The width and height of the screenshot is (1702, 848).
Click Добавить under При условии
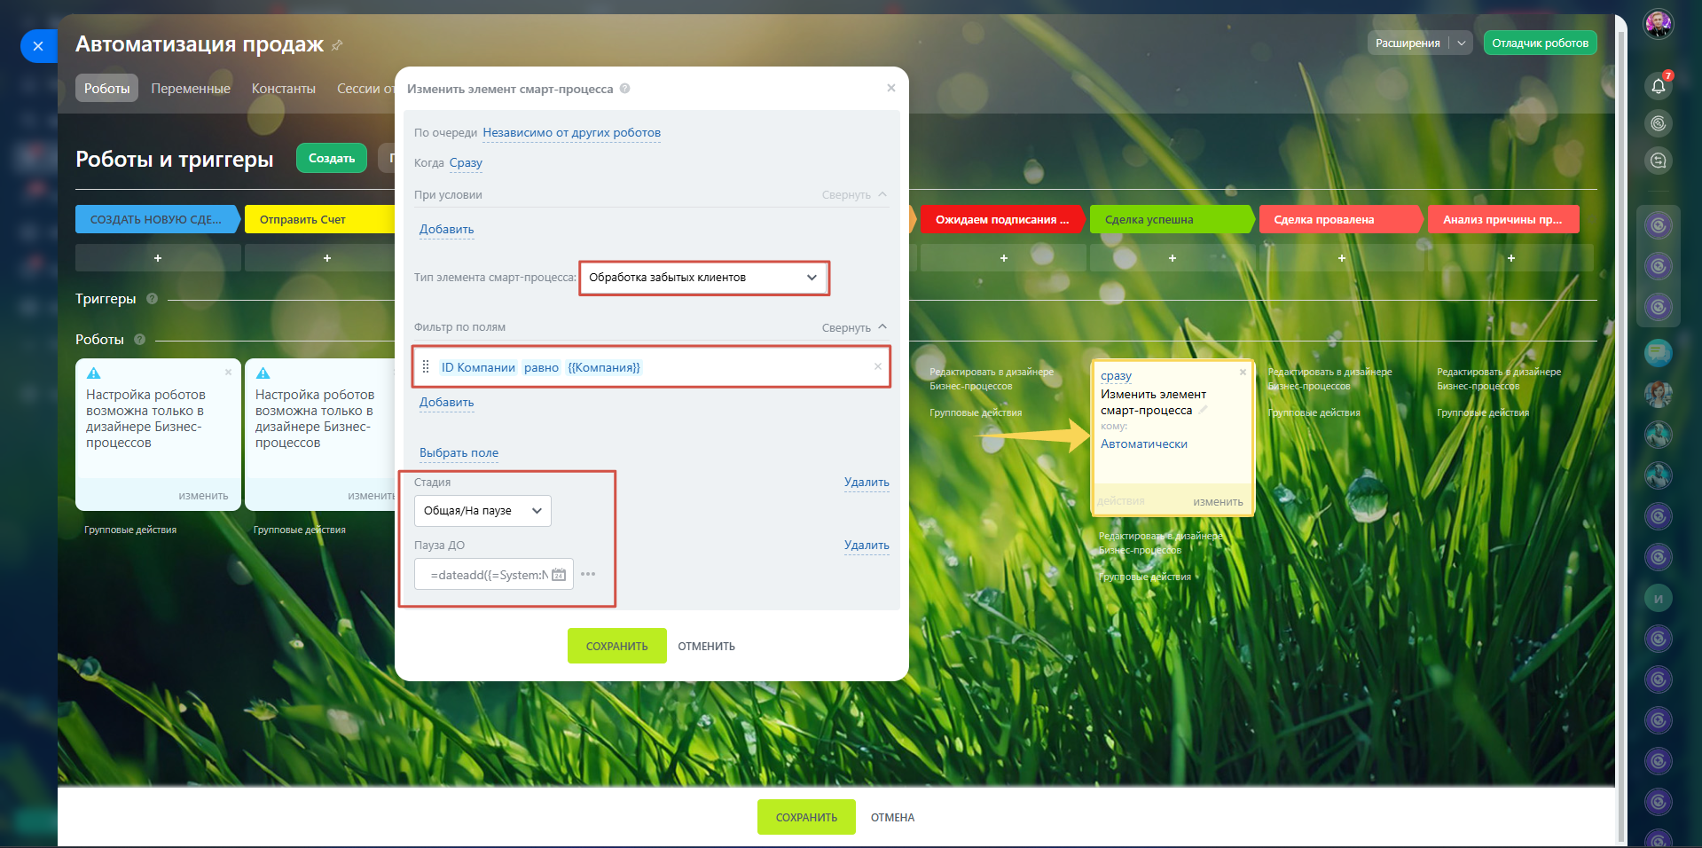[446, 229]
